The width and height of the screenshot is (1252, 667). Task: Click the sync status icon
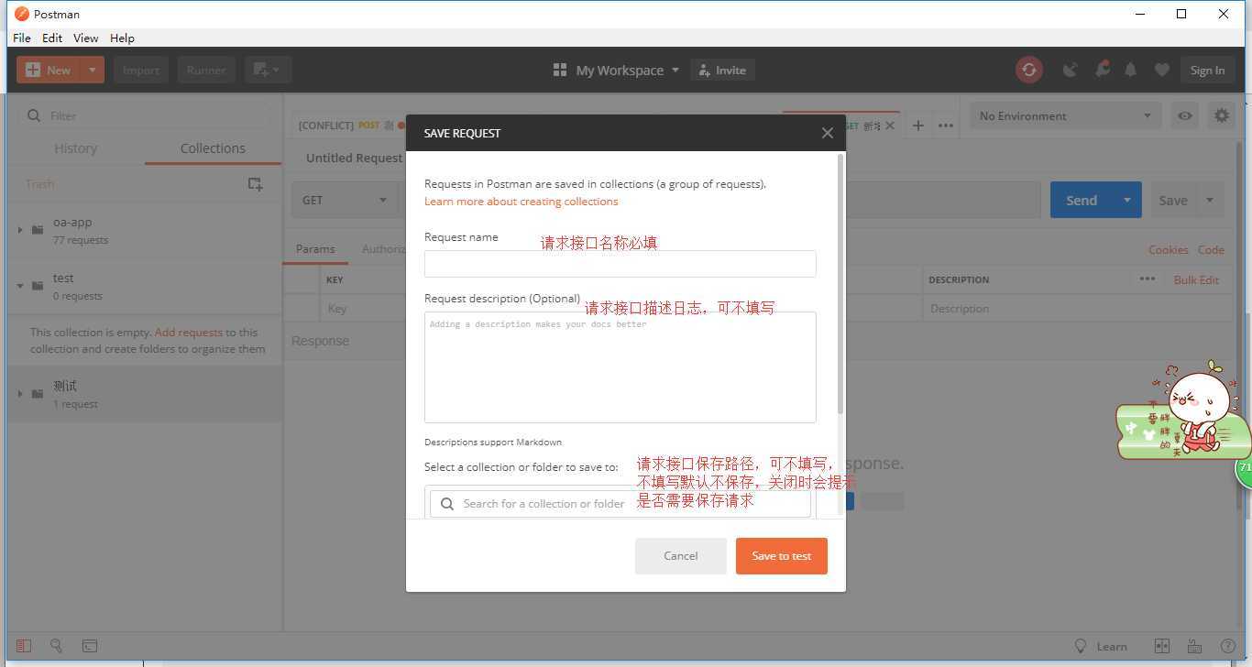point(1029,70)
